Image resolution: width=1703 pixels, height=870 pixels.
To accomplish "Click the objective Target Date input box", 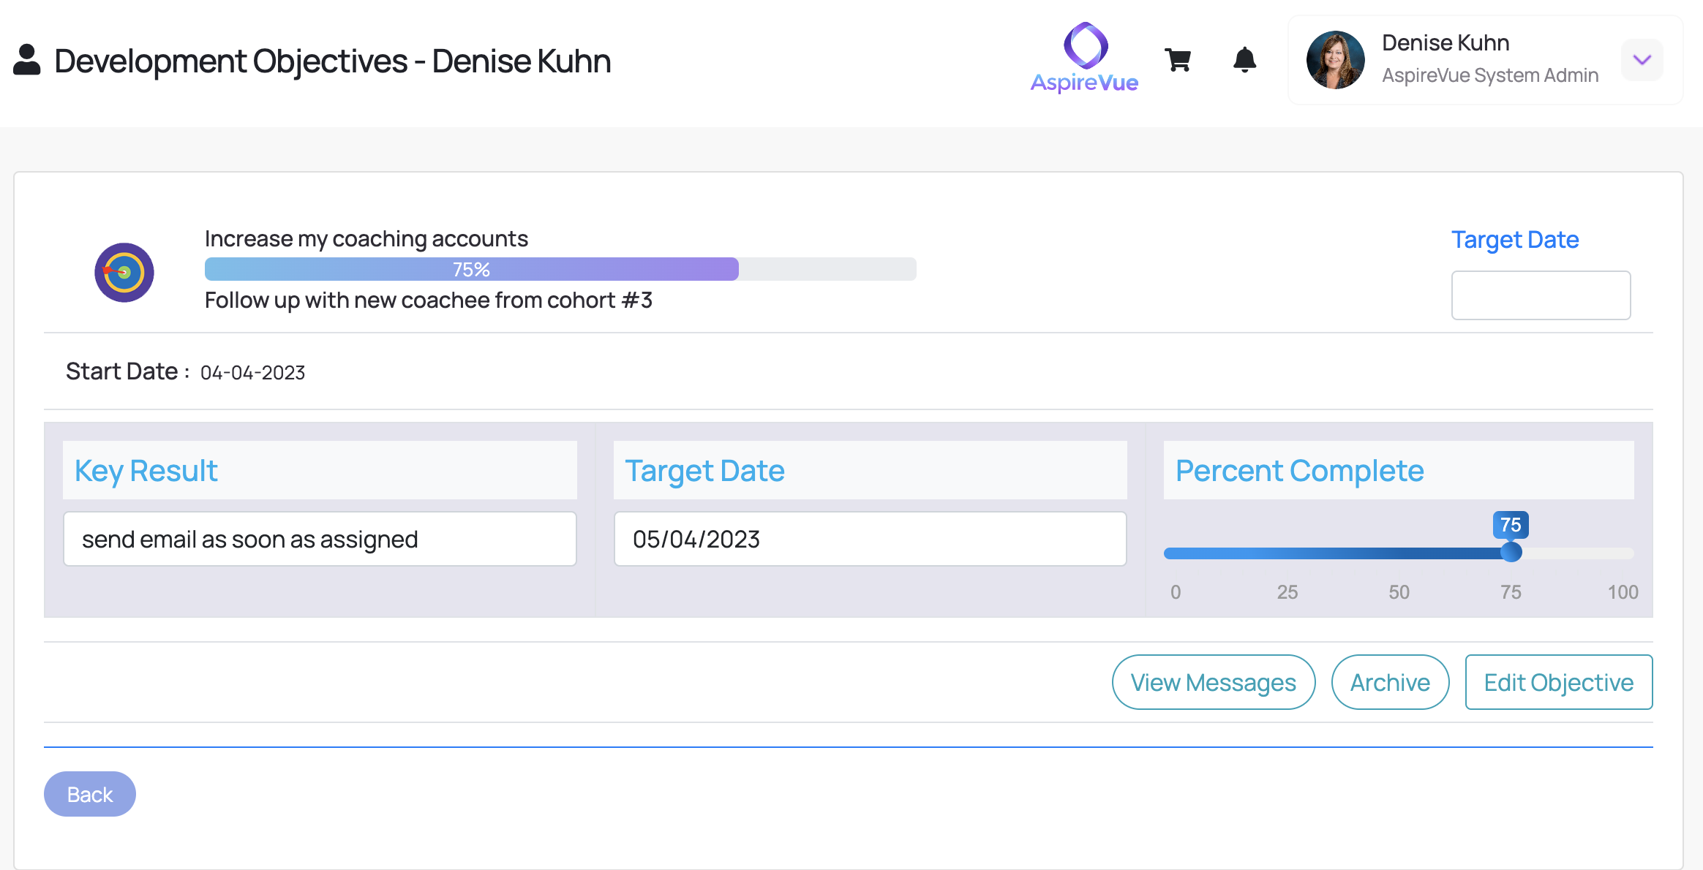I will pos(1541,295).
